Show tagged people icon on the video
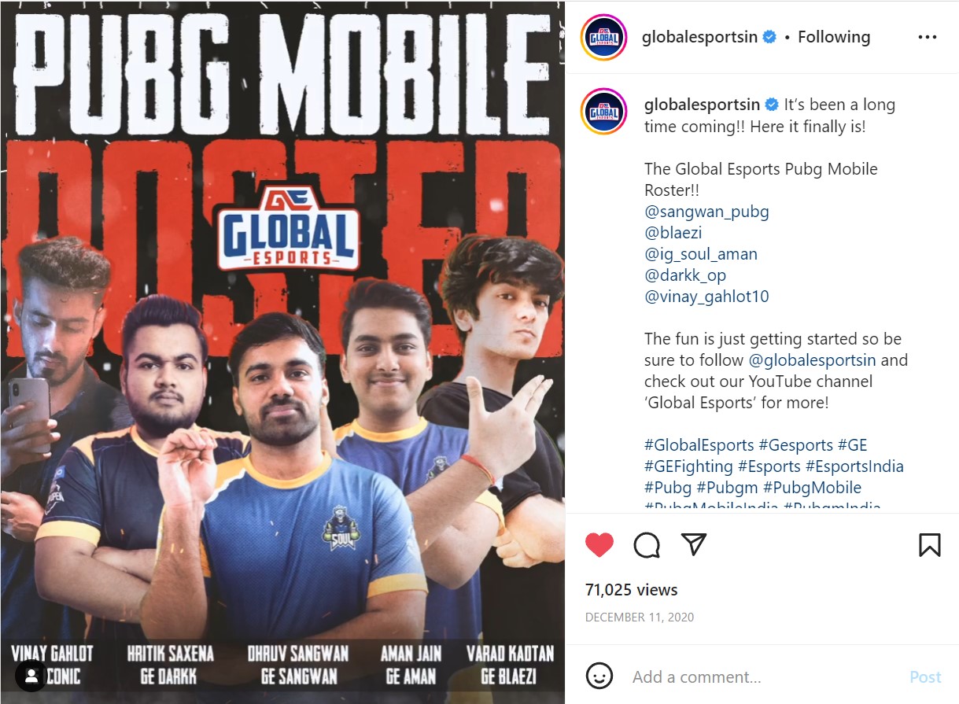 click(32, 675)
